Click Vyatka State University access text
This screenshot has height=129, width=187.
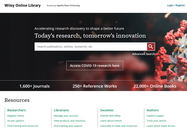68,5
